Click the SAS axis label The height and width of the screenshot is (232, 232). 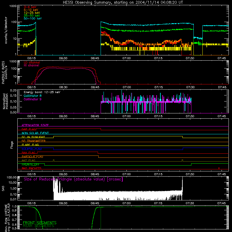pos(3,188)
